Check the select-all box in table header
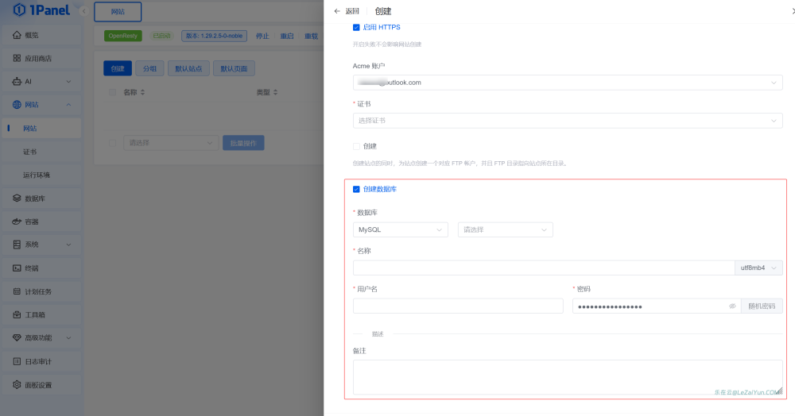Image resolution: width=795 pixels, height=416 pixels. click(113, 92)
